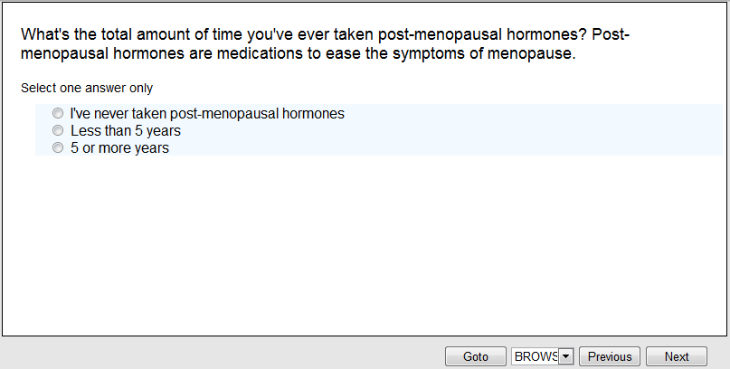Click the blank highlighted row right of "Less than 5 years"
The image size is (730, 369).
coord(452,131)
